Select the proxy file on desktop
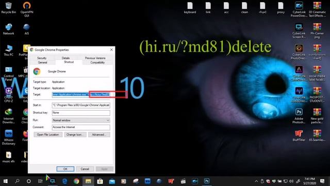 tap(280, 8)
